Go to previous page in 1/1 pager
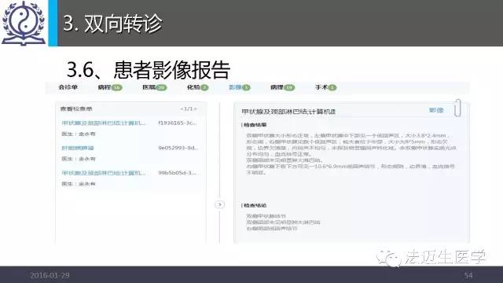The image size is (503, 283). (x=182, y=108)
